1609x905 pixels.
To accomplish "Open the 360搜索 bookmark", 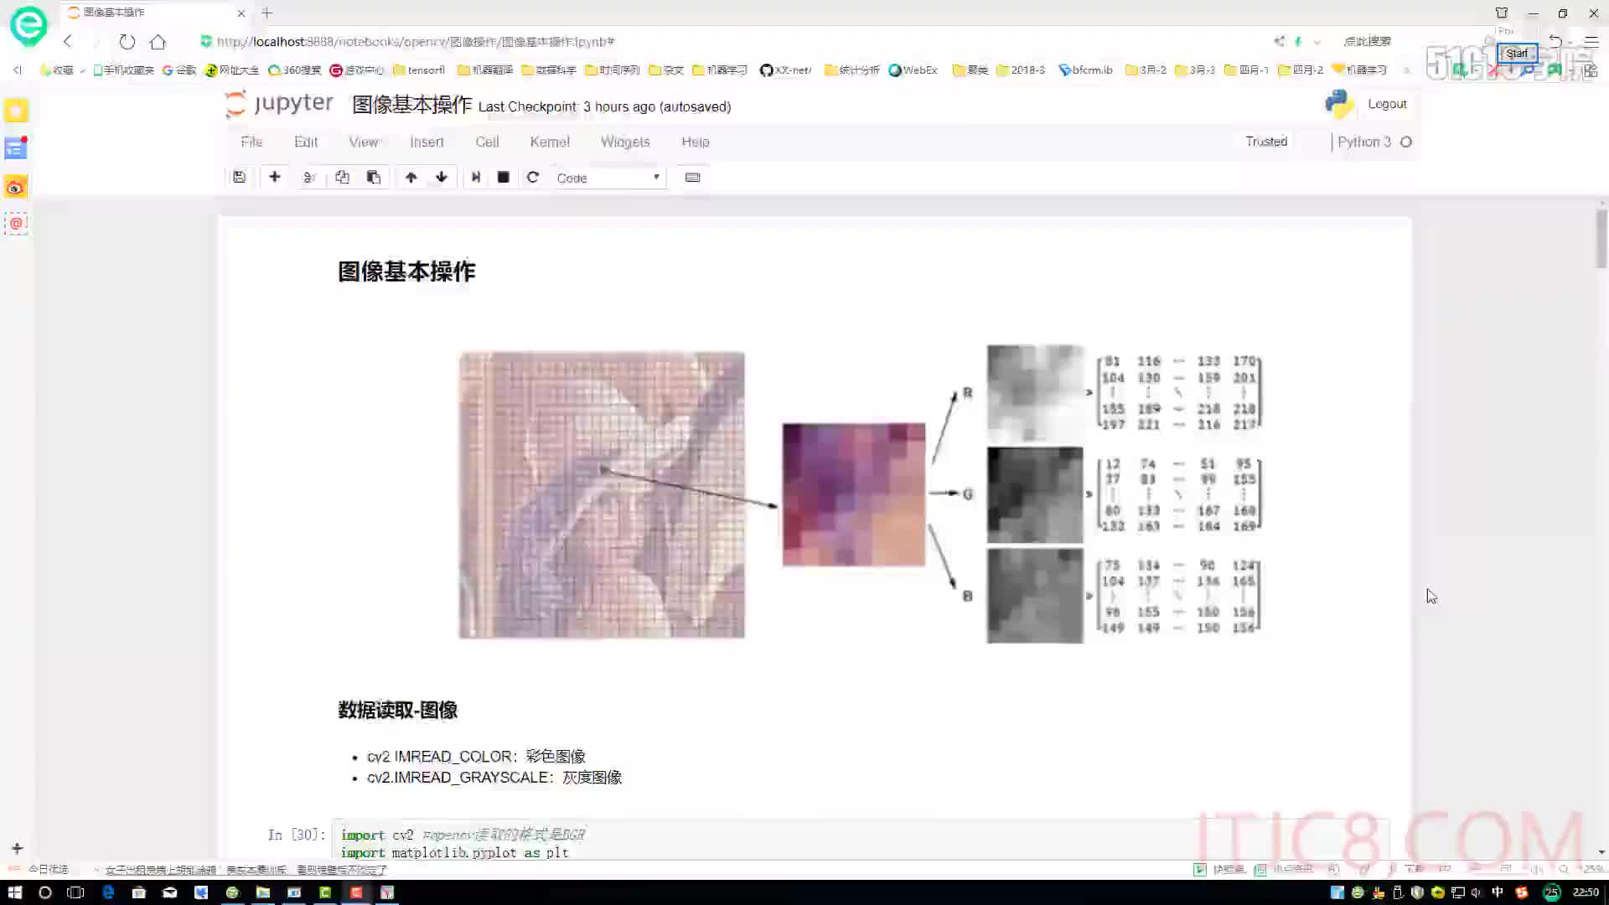I will 294,70.
